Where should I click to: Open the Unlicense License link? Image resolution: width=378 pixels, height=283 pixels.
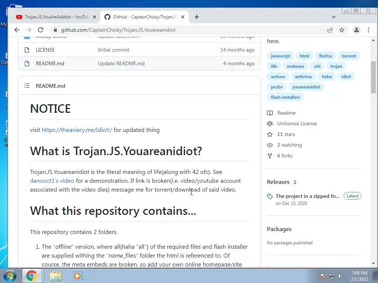click(x=297, y=123)
